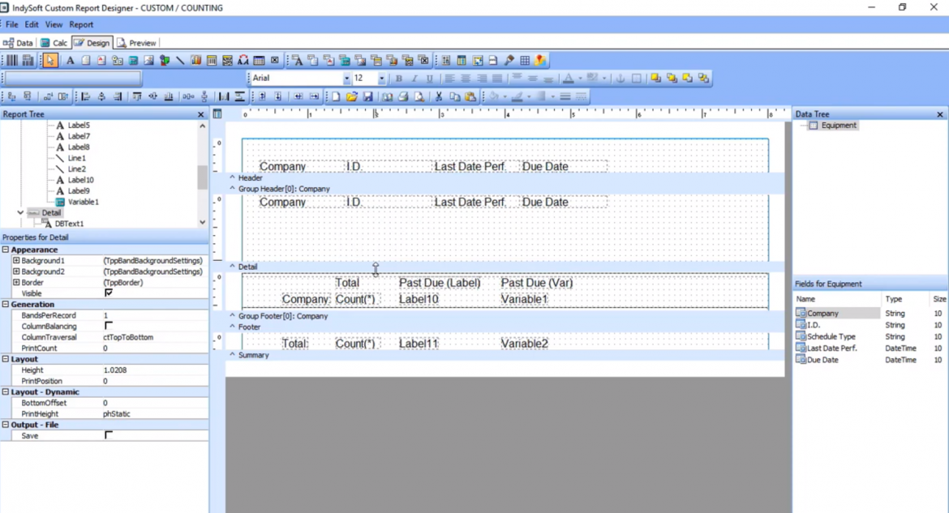Screen dimensions: 949x513
Task: Open the Arial font family dropdown
Action: 346,78
